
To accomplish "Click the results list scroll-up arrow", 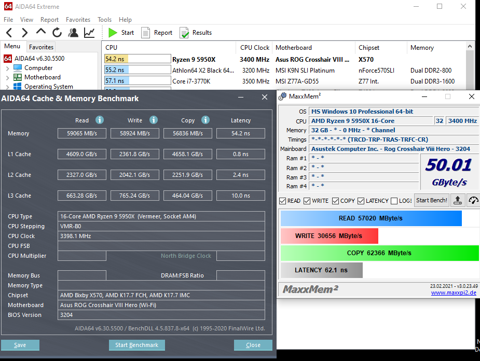I will pos(470,46).
